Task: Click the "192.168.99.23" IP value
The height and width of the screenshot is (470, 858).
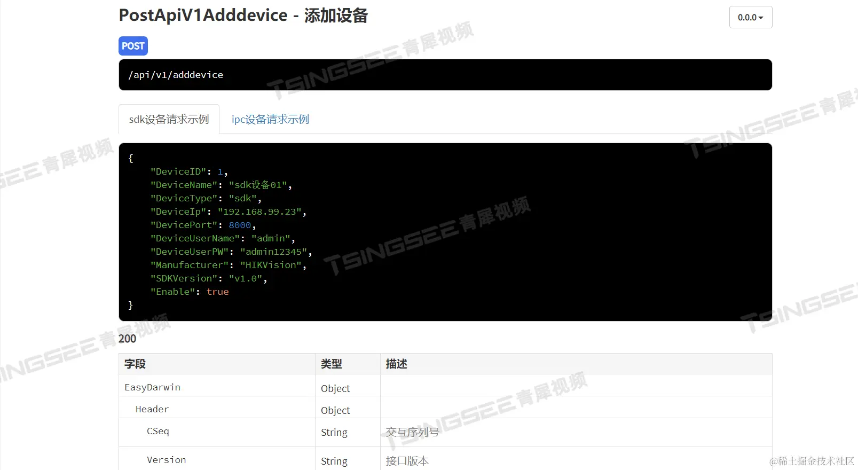Action: 259,211
